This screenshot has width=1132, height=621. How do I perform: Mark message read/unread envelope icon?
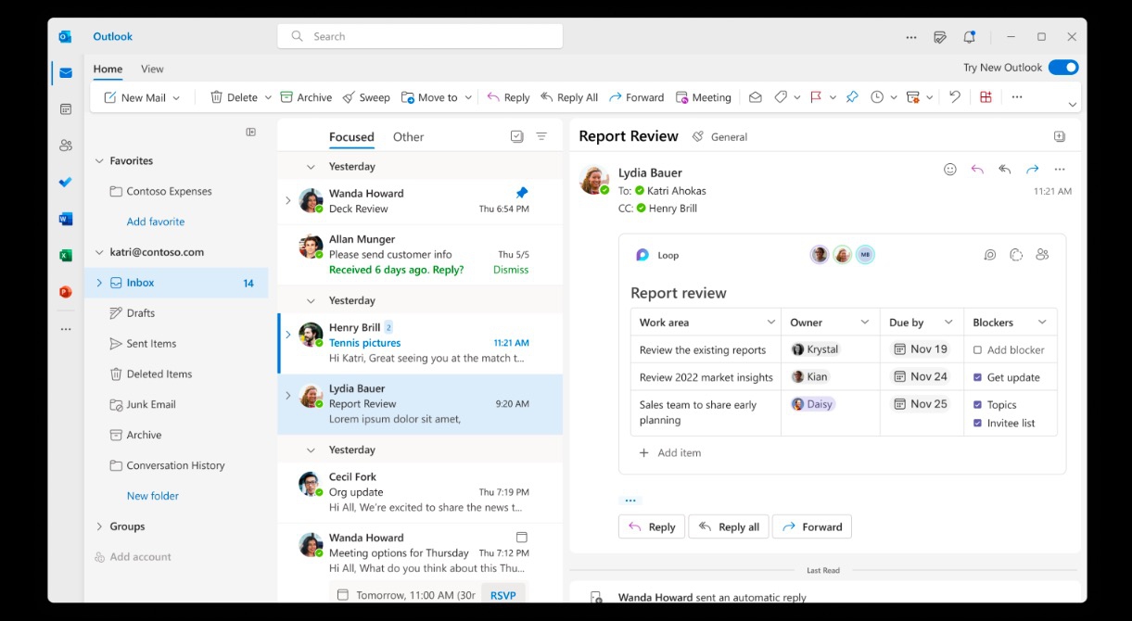[x=756, y=97]
